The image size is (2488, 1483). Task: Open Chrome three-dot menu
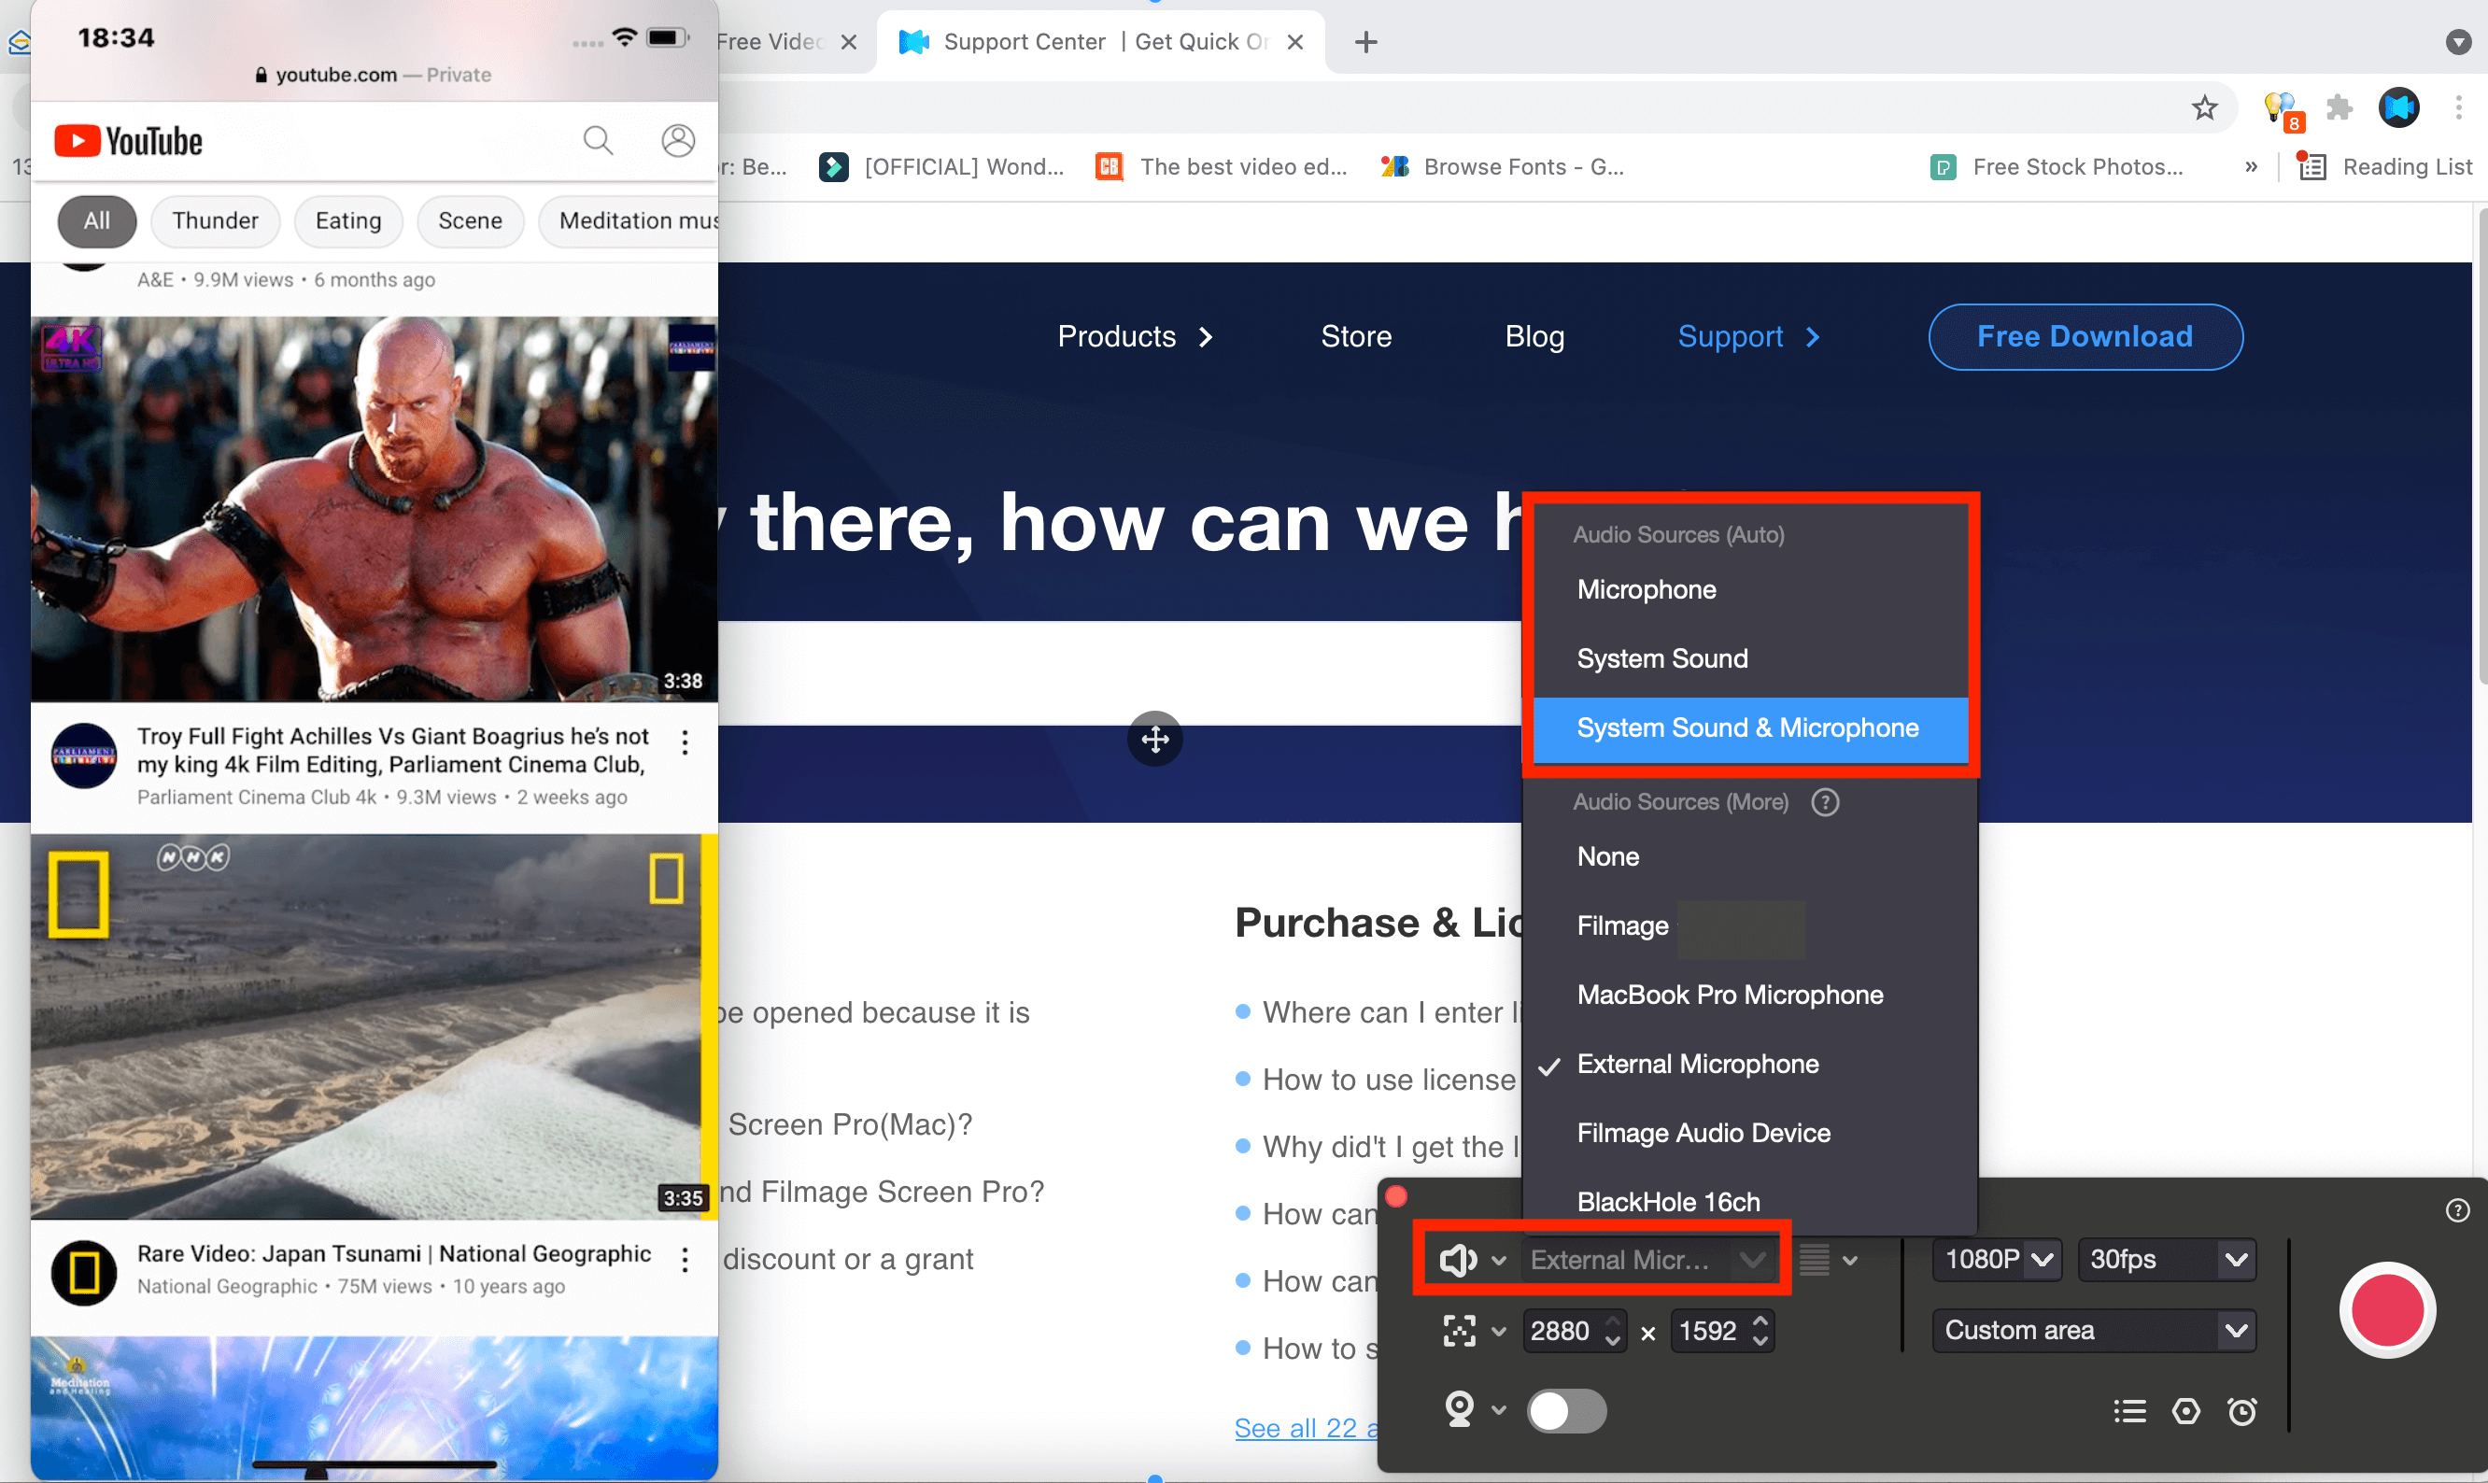tap(2458, 106)
